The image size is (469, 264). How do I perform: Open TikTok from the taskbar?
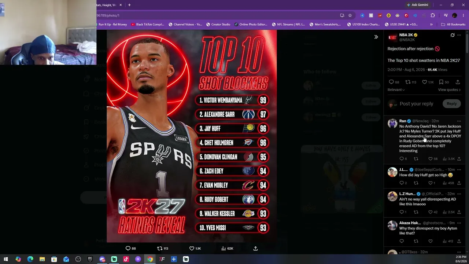pyautogui.click(x=126, y=259)
